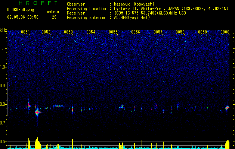This screenshot has width=235, height=149.
Task: Click the Receiving antenna label
Action: point(86,18)
